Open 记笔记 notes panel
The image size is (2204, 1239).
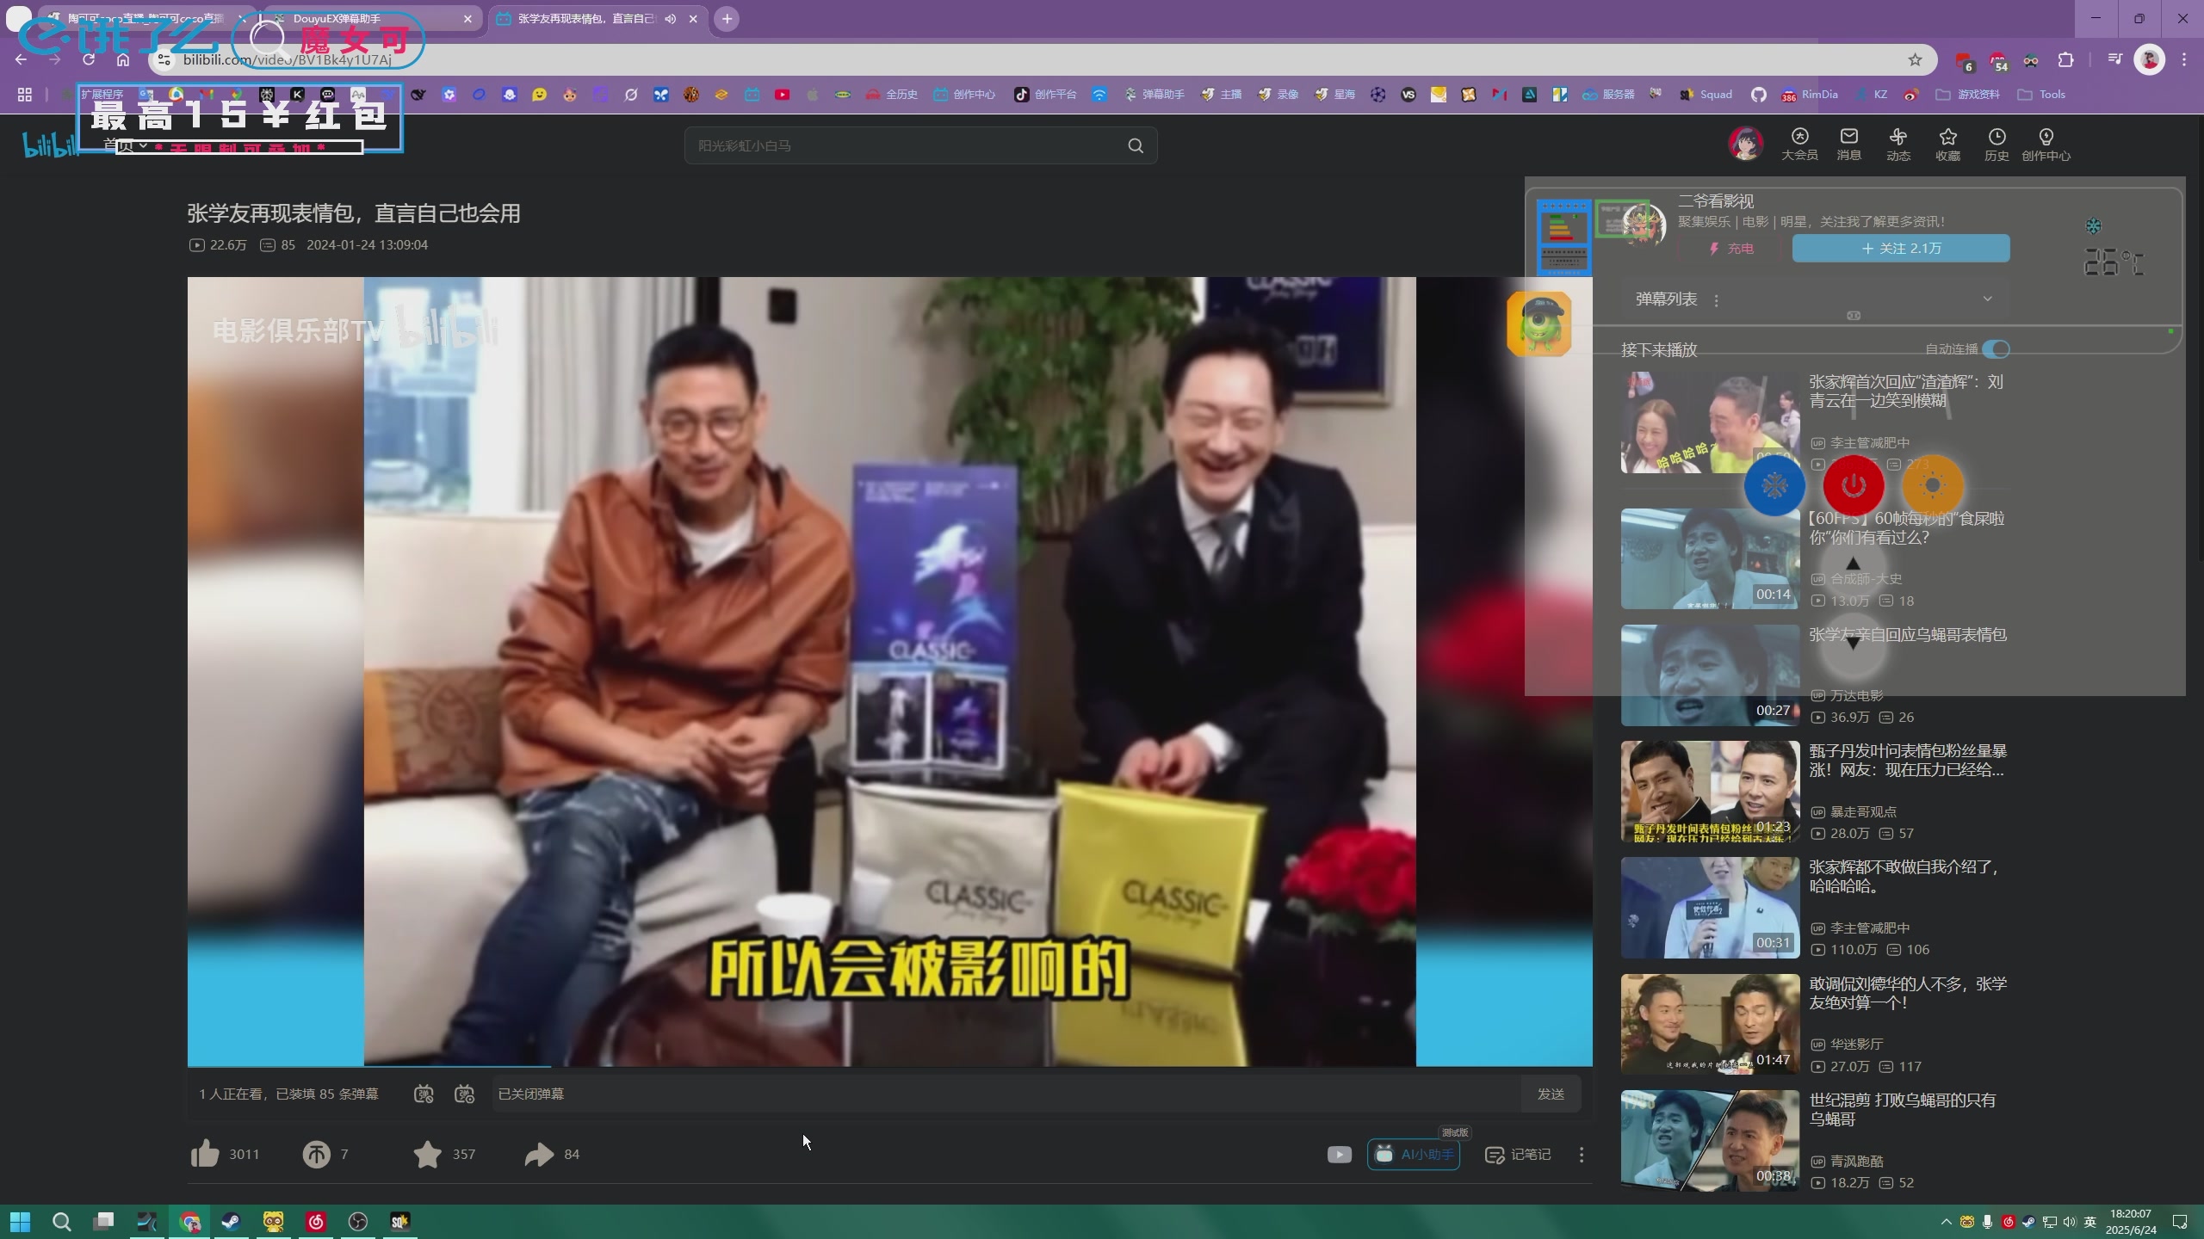pyautogui.click(x=1518, y=1155)
